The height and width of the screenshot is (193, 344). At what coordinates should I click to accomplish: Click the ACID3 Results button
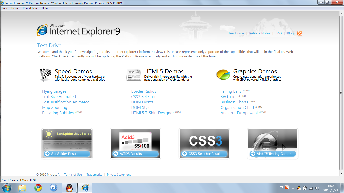(x=135, y=154)
